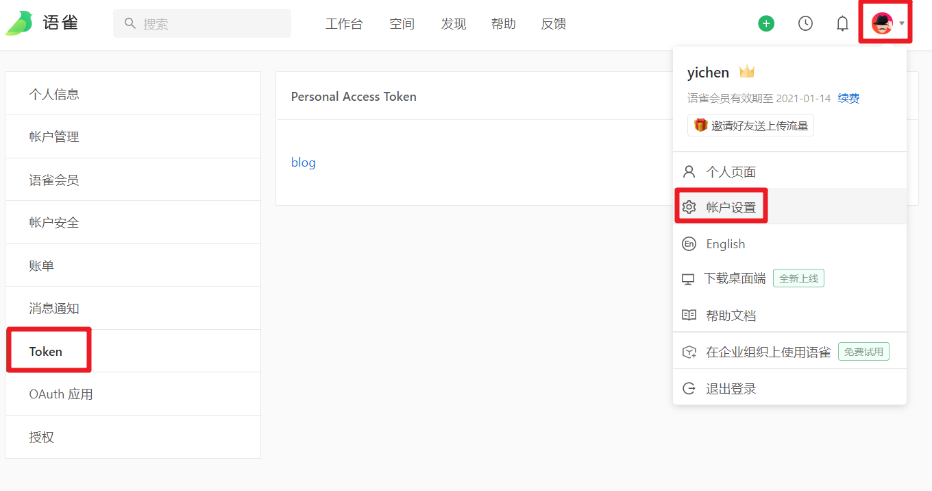Select Token in the settings sidebar
The height and width of the screenshot is (491, 932).
46,351
